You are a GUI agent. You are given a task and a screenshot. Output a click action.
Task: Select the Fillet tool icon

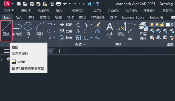click(86, 31)
